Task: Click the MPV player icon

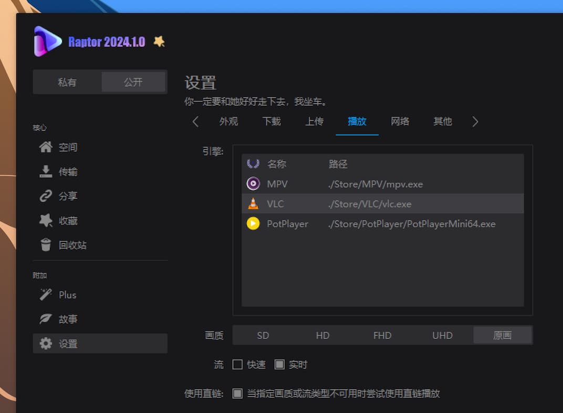Action: pyautogui.click(x=253, y=184)
